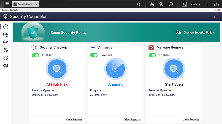Click the Security Checkup scan magnifier circle
The image size is (222, 124).
57,69
